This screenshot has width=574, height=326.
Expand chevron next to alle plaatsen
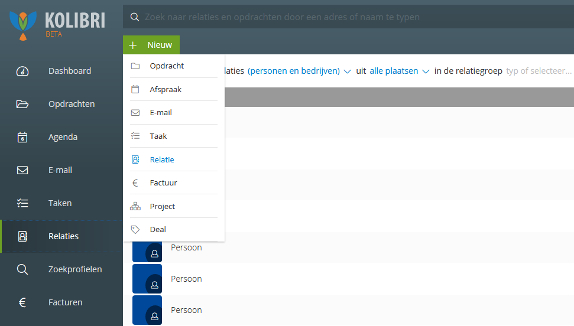tap(426, 71)
